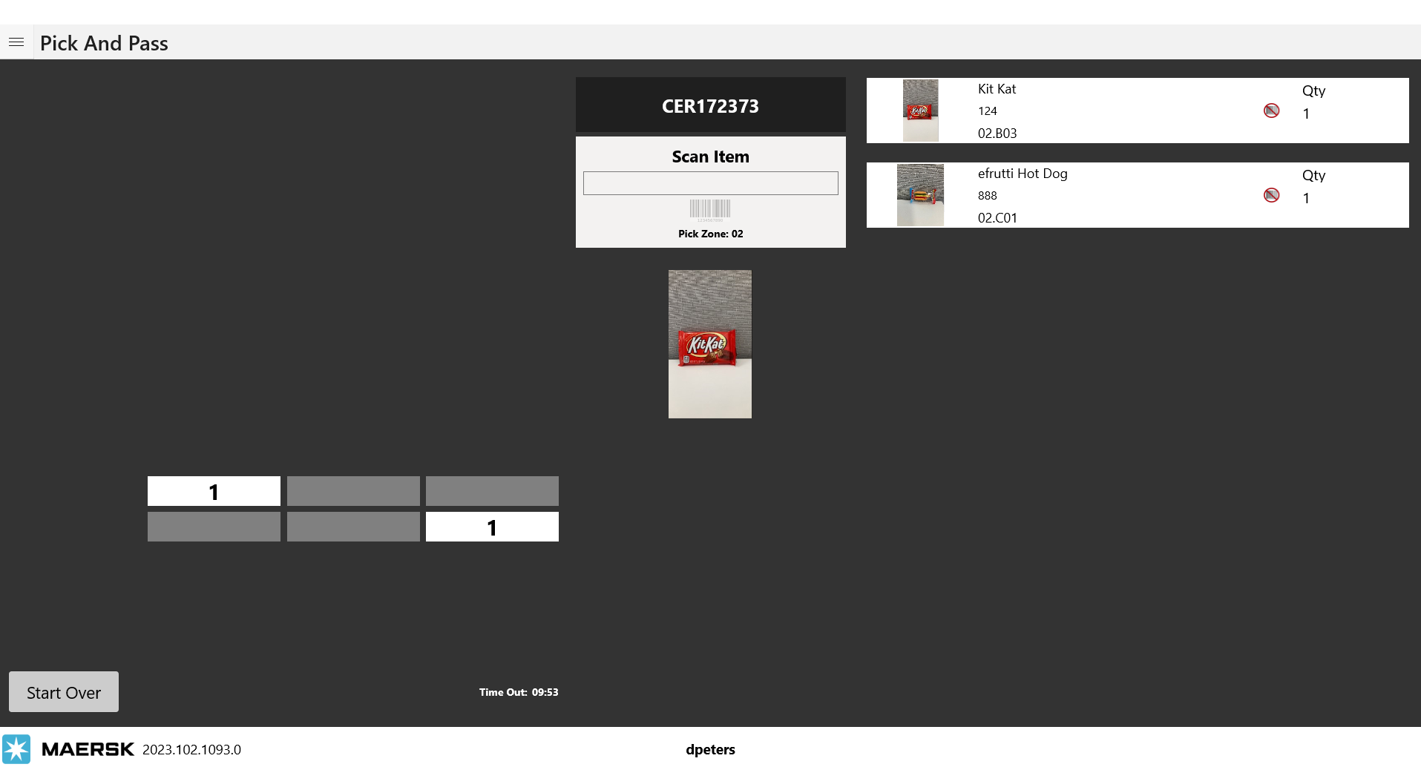Viewport: 1421px width, 767px height.
Task: Click the CER172373 order header
Action: click(x=710, y=106)
